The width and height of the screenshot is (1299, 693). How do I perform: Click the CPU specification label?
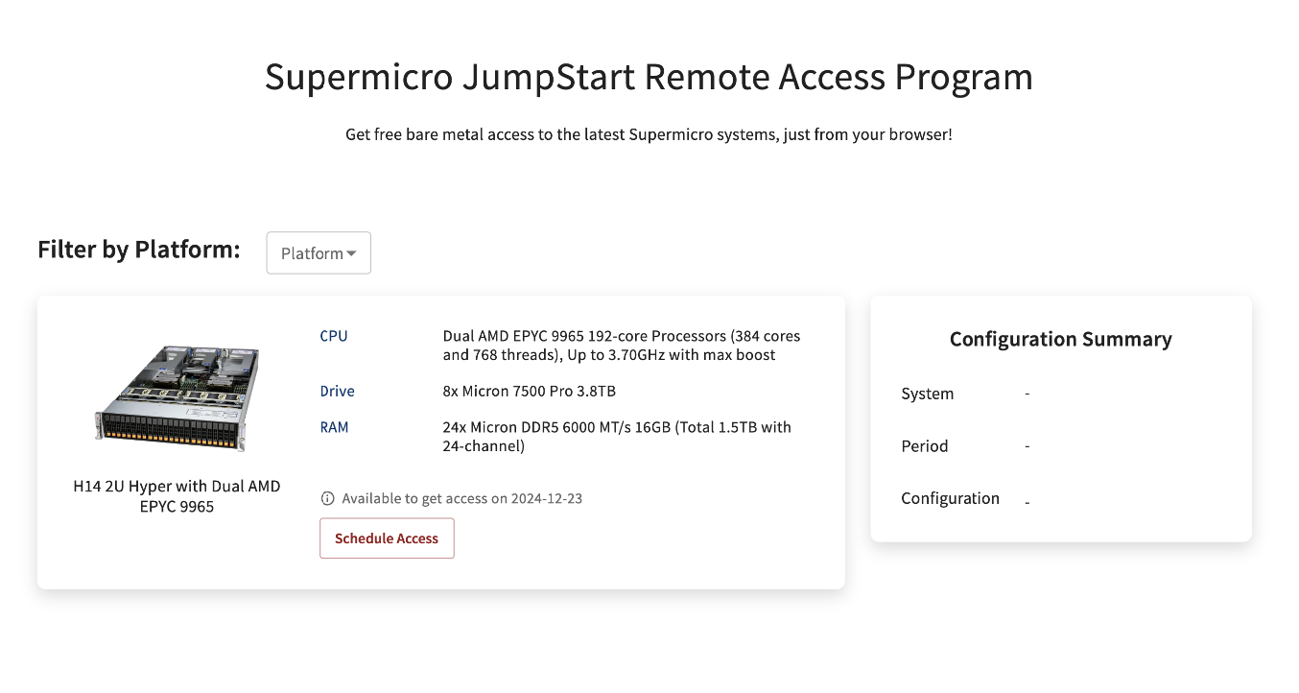point(334,336)
